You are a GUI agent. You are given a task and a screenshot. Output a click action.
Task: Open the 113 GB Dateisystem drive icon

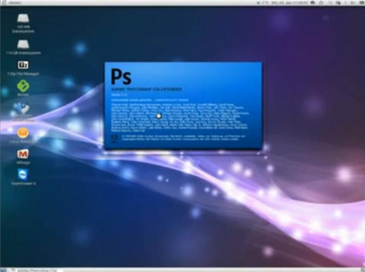pyautogui.click(x=23, y=44)
